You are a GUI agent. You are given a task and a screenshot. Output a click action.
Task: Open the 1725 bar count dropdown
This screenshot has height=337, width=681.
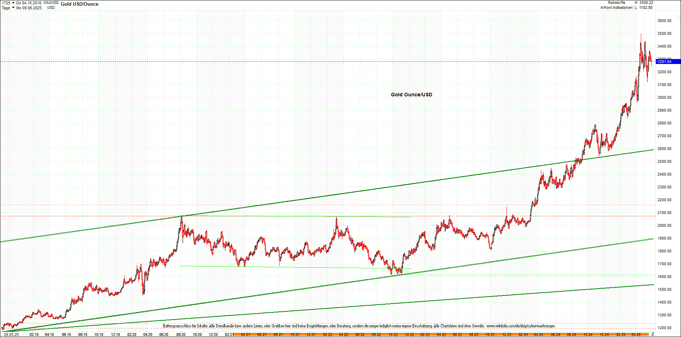tap(8, 3)
